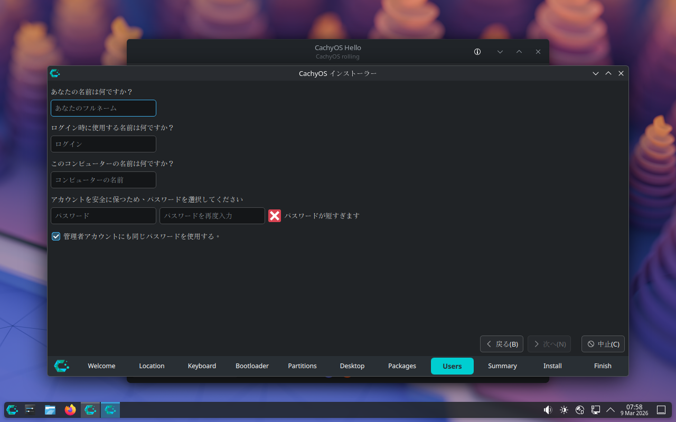Focus the computer name input field

coord(104,180)
